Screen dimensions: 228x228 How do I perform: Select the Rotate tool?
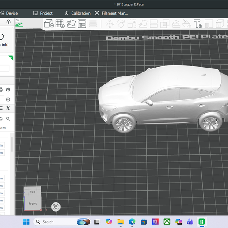point(121,24)
